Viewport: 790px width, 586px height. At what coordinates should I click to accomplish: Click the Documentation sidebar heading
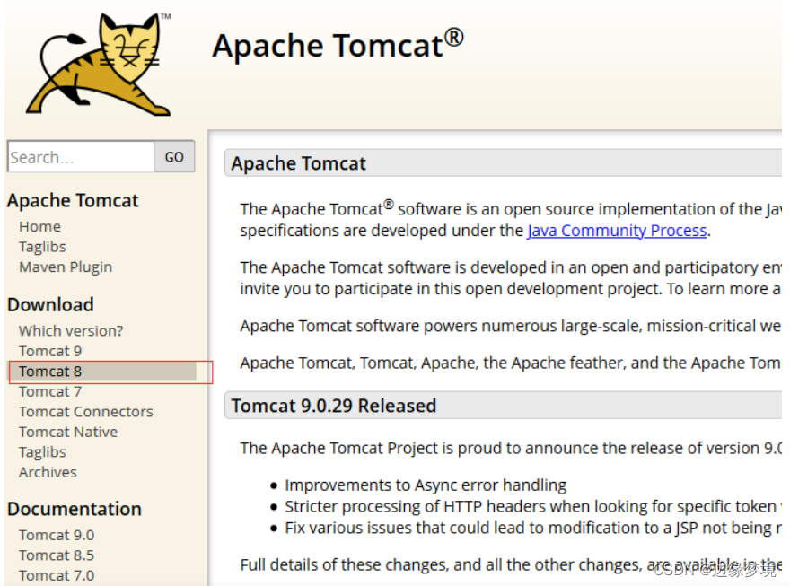(x=74, y=509)
